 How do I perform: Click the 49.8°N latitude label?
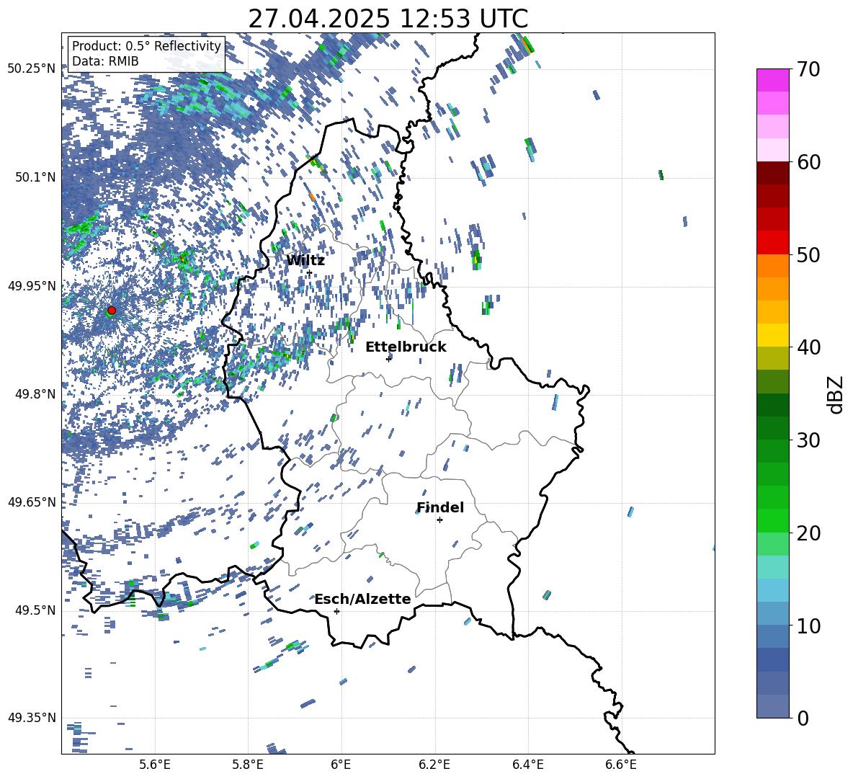coord(35,393)
